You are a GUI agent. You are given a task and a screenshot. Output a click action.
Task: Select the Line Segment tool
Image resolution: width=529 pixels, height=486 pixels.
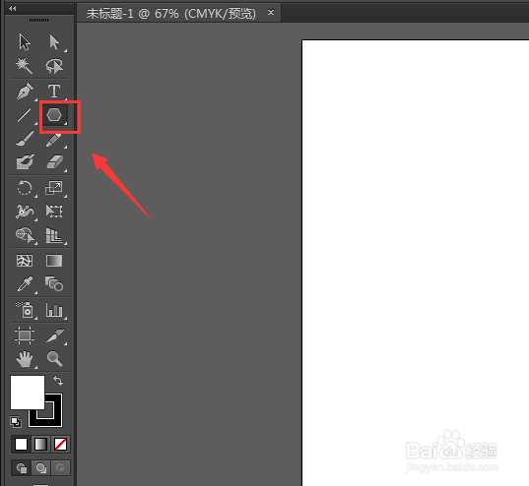point(25,115)
